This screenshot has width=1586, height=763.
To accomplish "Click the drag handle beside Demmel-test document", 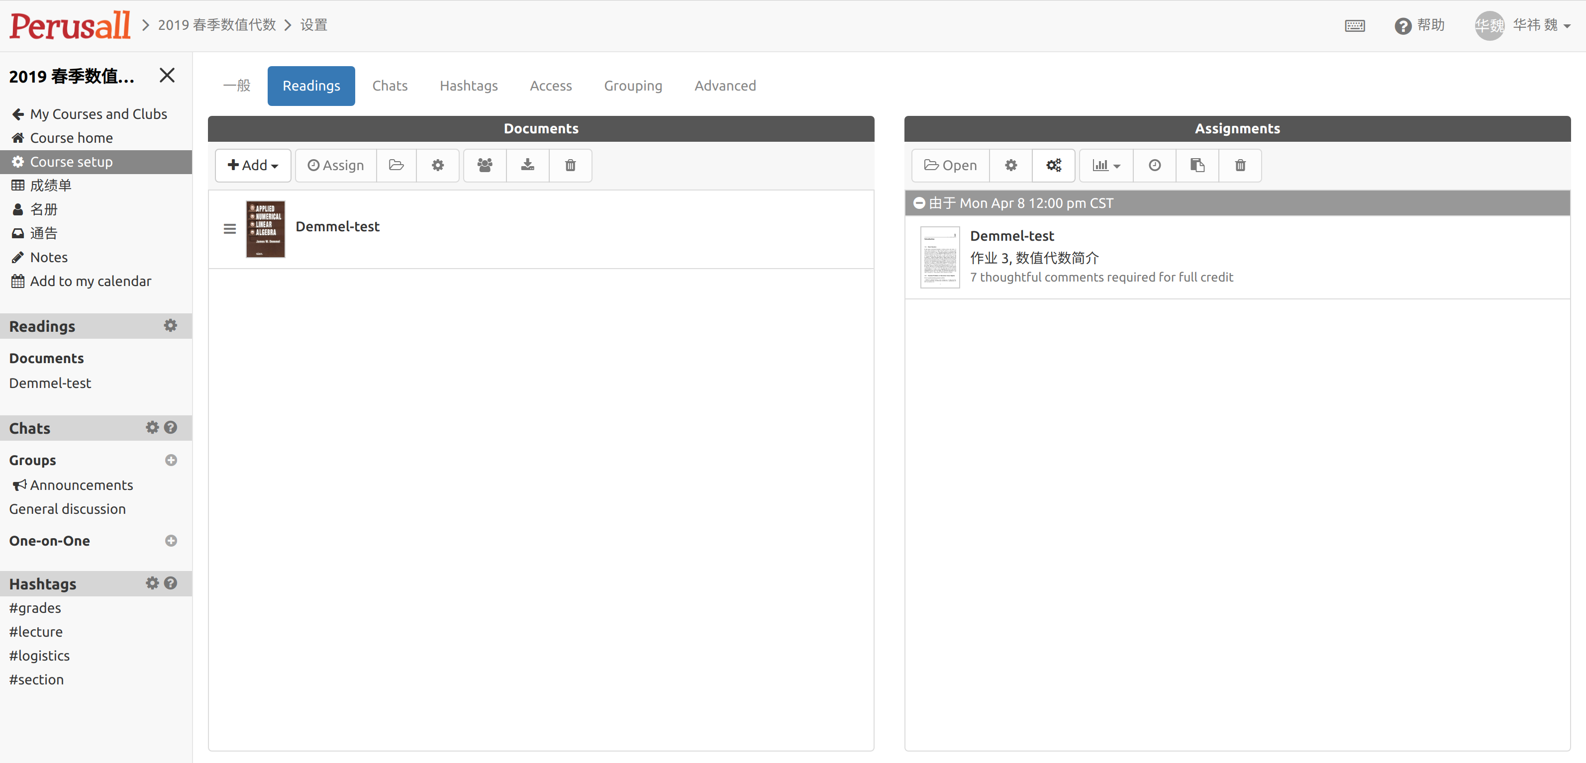I will pyautogui.click(x=230, y=229).
